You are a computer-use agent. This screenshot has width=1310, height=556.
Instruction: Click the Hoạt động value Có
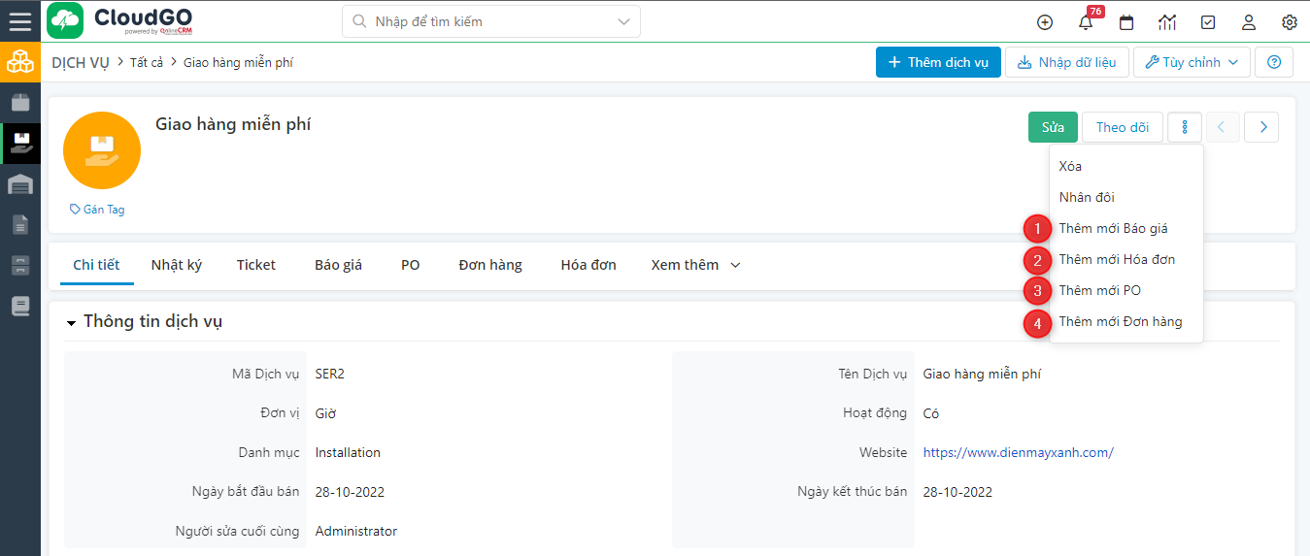[x=931, y=413]
